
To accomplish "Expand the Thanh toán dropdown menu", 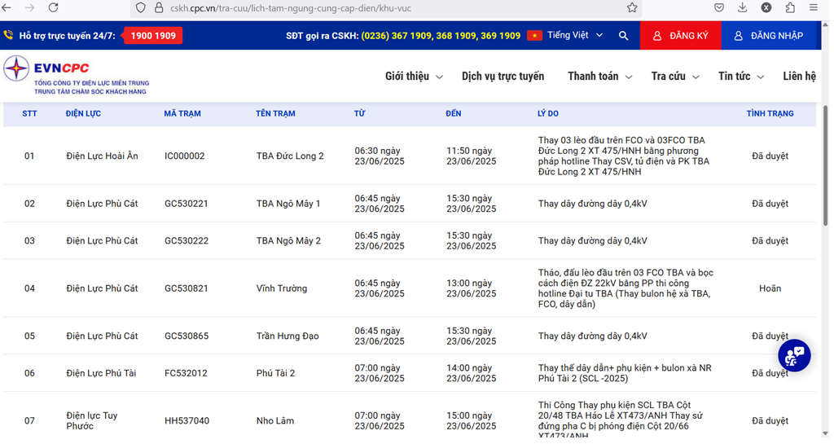I will [599, 77].
